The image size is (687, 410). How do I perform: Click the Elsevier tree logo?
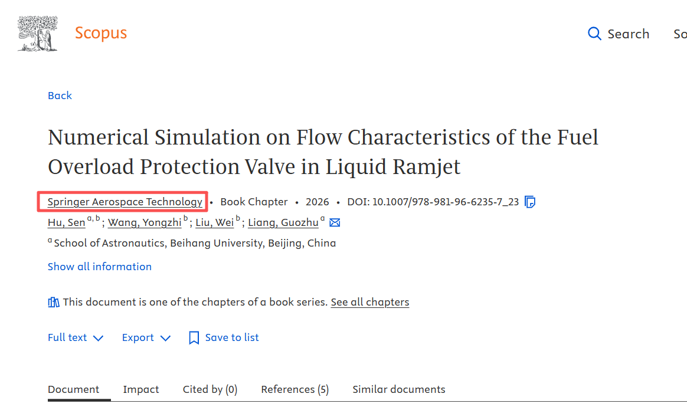(38, 34)
